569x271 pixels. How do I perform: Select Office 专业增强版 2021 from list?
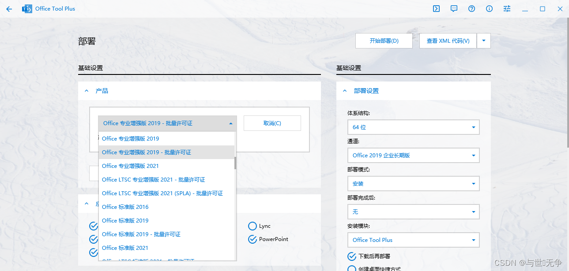166,166
